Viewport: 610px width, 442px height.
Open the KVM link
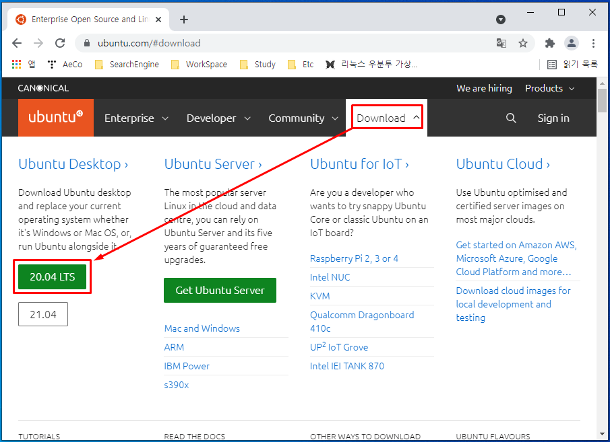[319, 296]
